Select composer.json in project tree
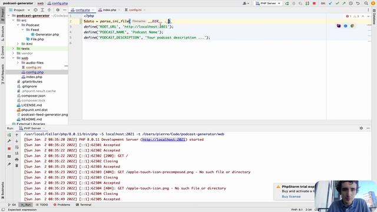Viewport: 377px width, 212px height. pos(33,95)
